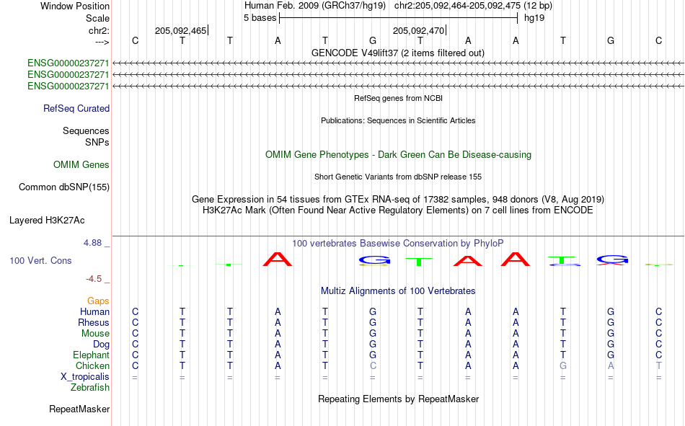This screenshot has width=685, height=426.
Task: Select the Dog alignment row label
Action: point(101,345)
